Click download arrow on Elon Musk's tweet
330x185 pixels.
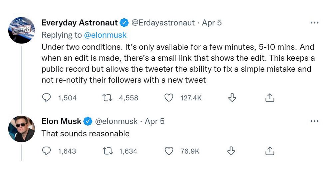click(231, 151)
